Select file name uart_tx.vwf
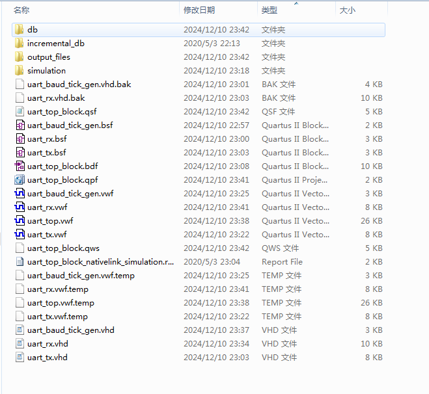 [47, 235]
